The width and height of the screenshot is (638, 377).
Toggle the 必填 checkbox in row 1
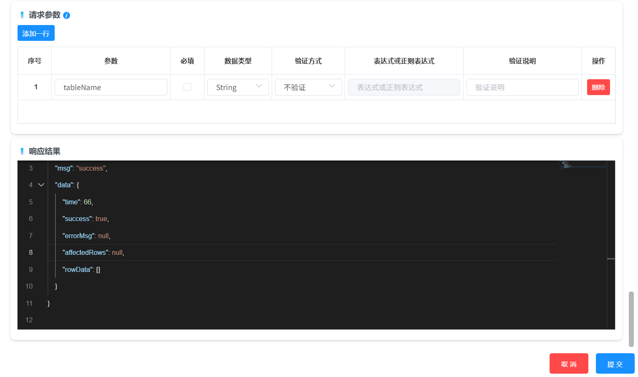coord(187,87)
